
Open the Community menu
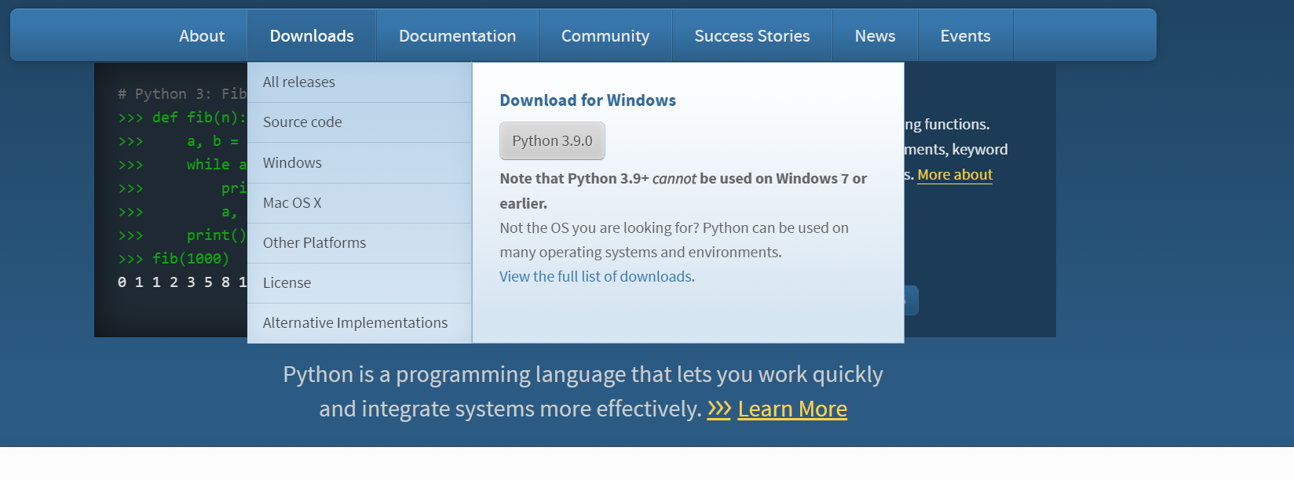tap(605, 36)
